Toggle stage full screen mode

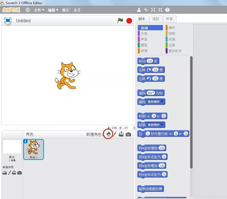point(8,20)
